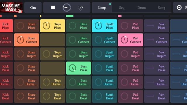The height and width of the screenshot is (105, 187).
Task: Click the record circle icon
Action: coord(179,8)
